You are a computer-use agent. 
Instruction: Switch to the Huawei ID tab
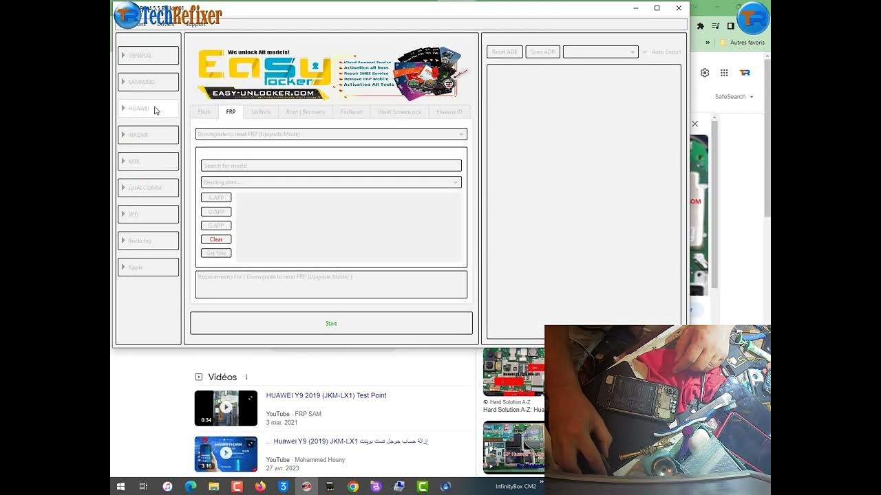(449, 111)
